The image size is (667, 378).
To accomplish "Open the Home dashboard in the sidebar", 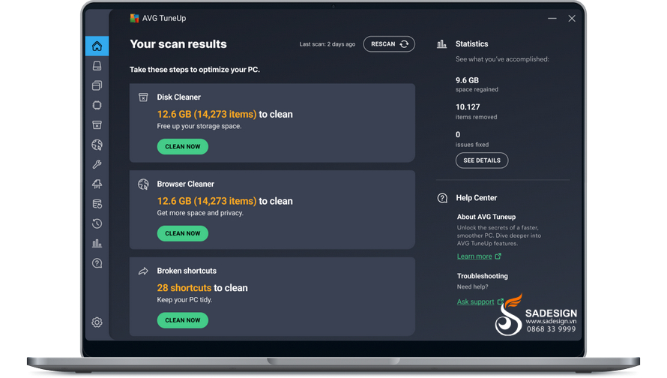I will pyautogui.click(x=97, y=46).
